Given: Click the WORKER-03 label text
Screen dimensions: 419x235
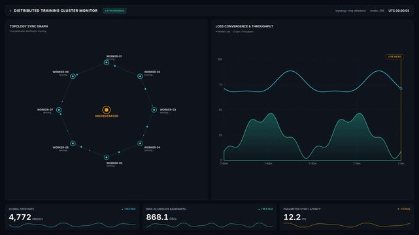Looking at the screenshot, I should tap(168, 110).
